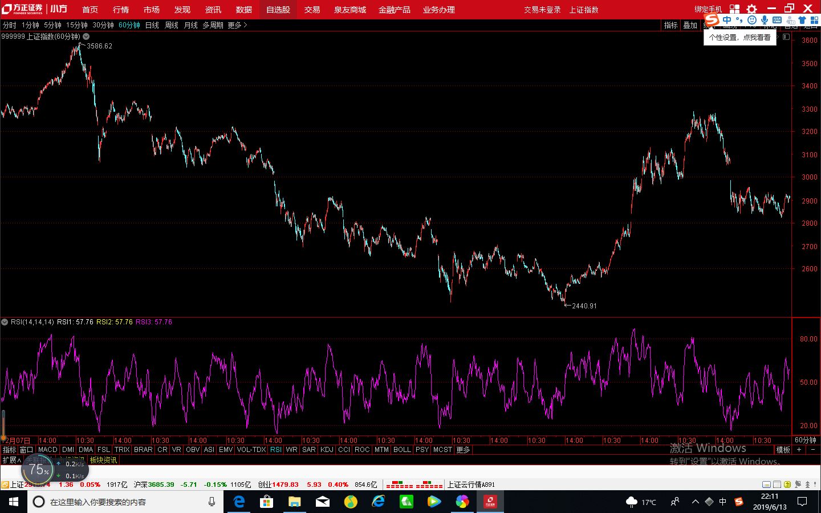Screen dimensions: 821x513
Task: Select 15分钟 period tab
Action: [77, 25]
